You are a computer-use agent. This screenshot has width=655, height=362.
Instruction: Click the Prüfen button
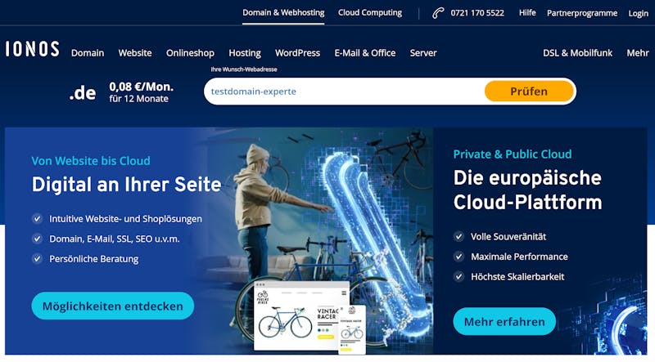[529, 92]
